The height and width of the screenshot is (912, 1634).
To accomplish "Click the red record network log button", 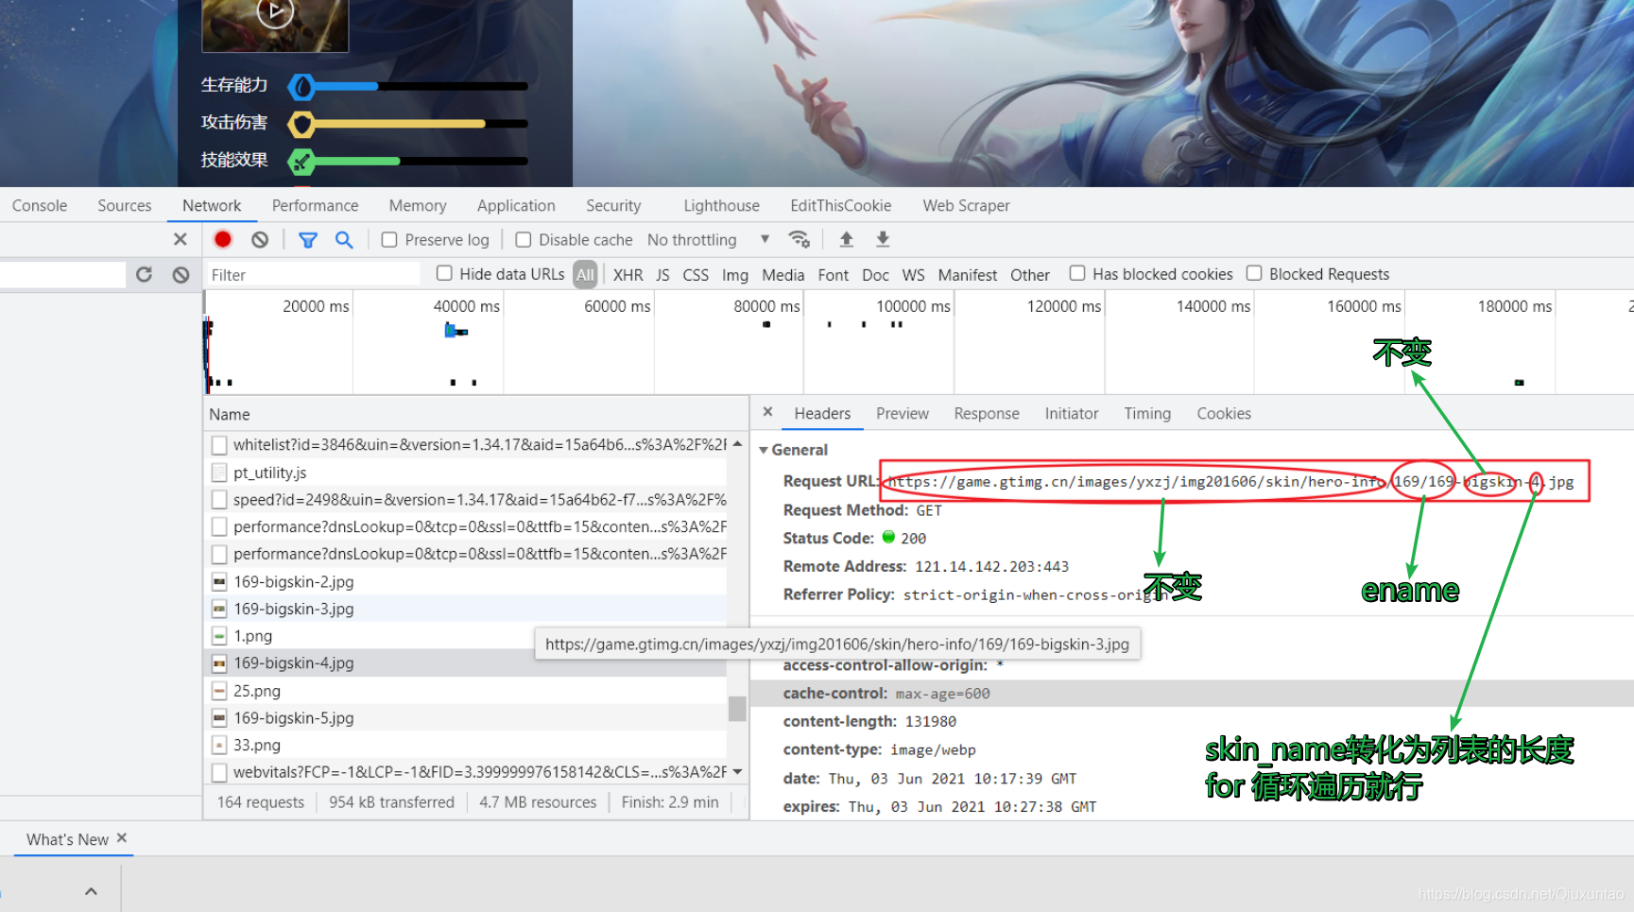I will point(223,239).
